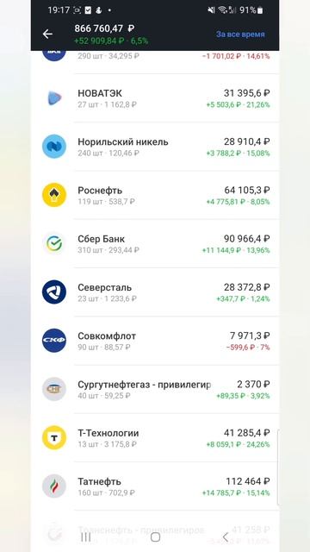310x552 pixels.
Task: Open the Сургутнефтегаз - привилегир position name
Action: pyautogui.click(x=144, y=385)
